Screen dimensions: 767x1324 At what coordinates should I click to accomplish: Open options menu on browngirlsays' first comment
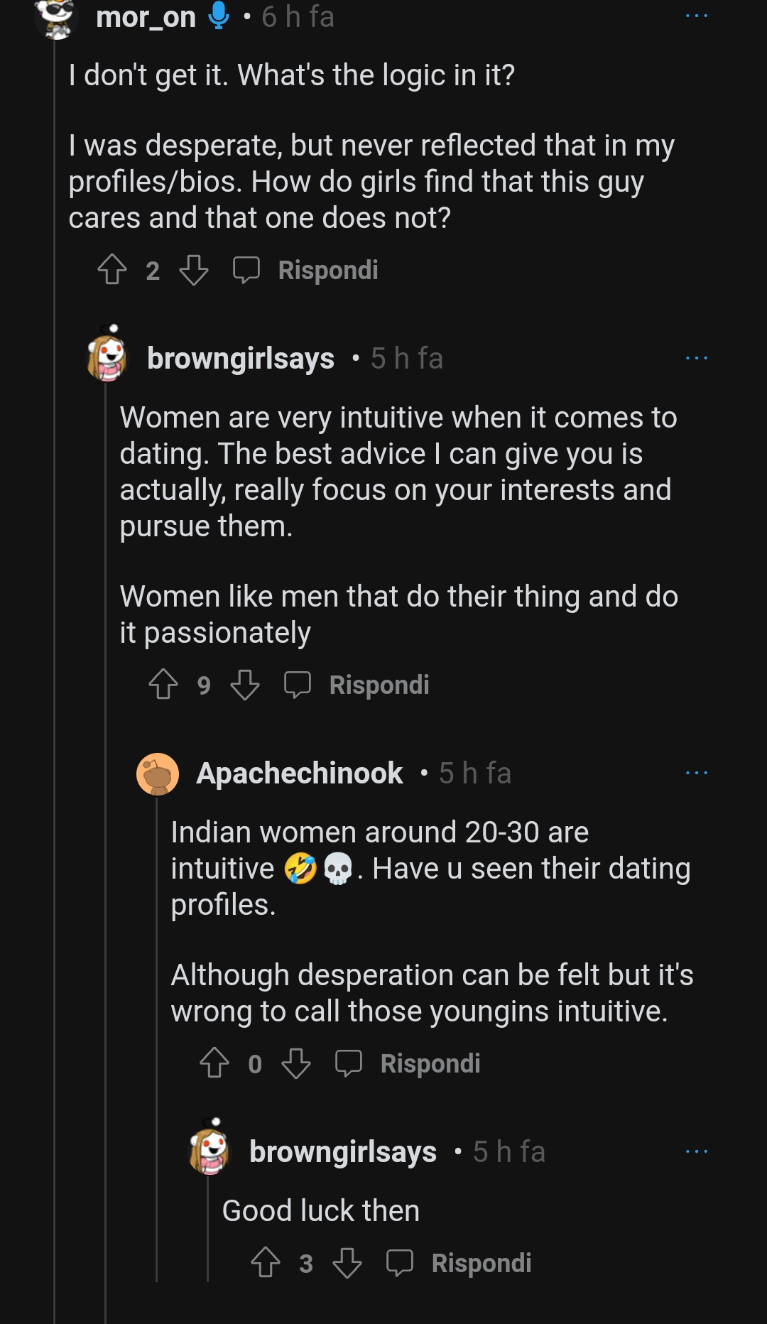pos(697,358)
